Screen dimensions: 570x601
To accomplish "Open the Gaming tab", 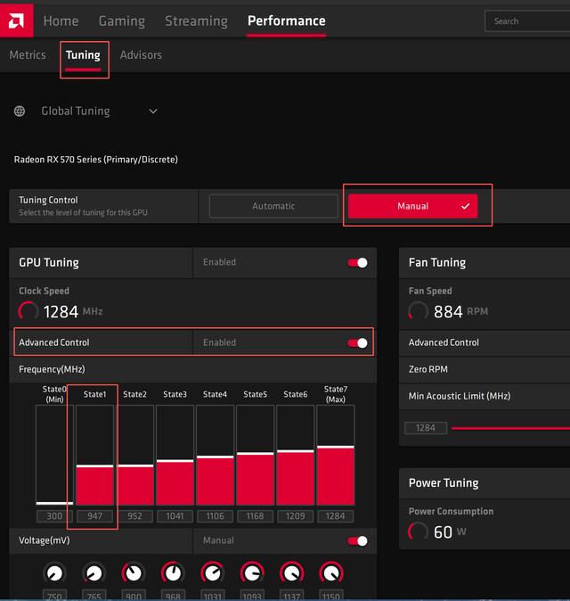I will tap(122, 21).
